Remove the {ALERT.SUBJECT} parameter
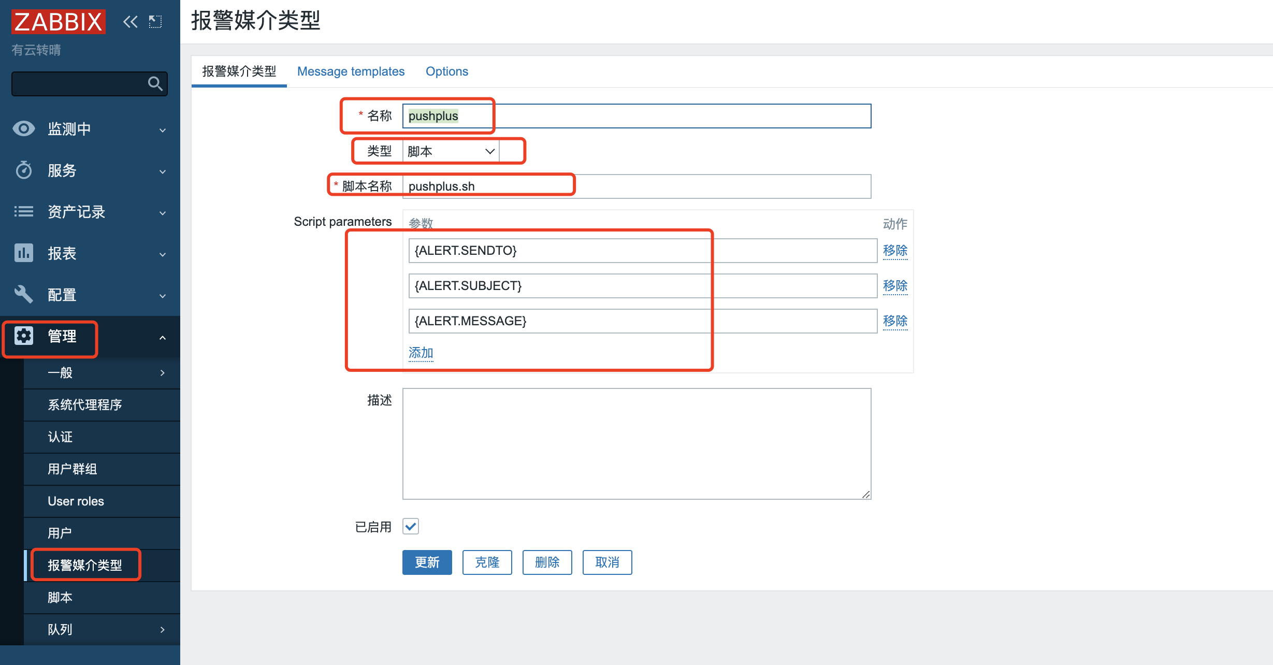 click(895, 286)
